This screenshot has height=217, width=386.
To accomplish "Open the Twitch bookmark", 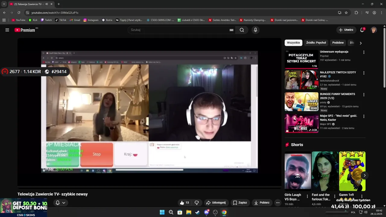I will tap(46, 20).
